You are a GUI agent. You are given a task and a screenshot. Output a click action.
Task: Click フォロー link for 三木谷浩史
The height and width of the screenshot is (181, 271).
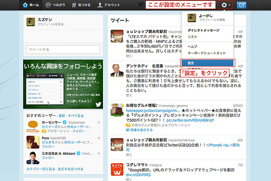[x=48, y=158]
